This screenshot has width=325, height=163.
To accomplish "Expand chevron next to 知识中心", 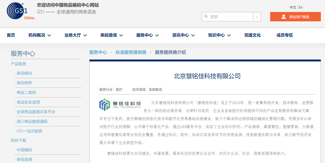I will 229,35.
